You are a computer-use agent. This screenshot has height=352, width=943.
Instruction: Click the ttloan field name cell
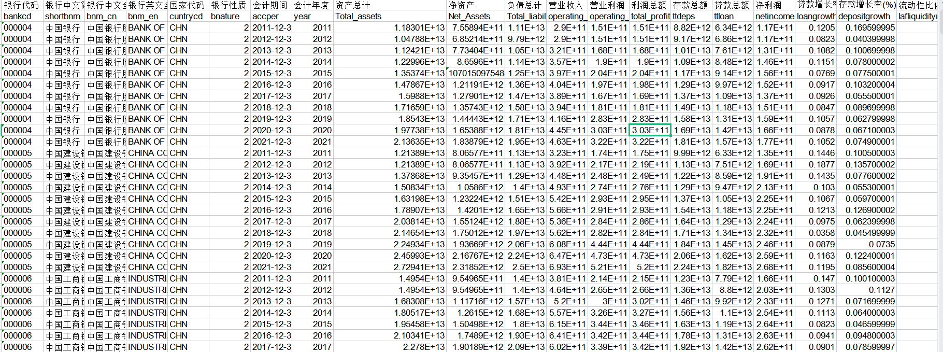733,16
